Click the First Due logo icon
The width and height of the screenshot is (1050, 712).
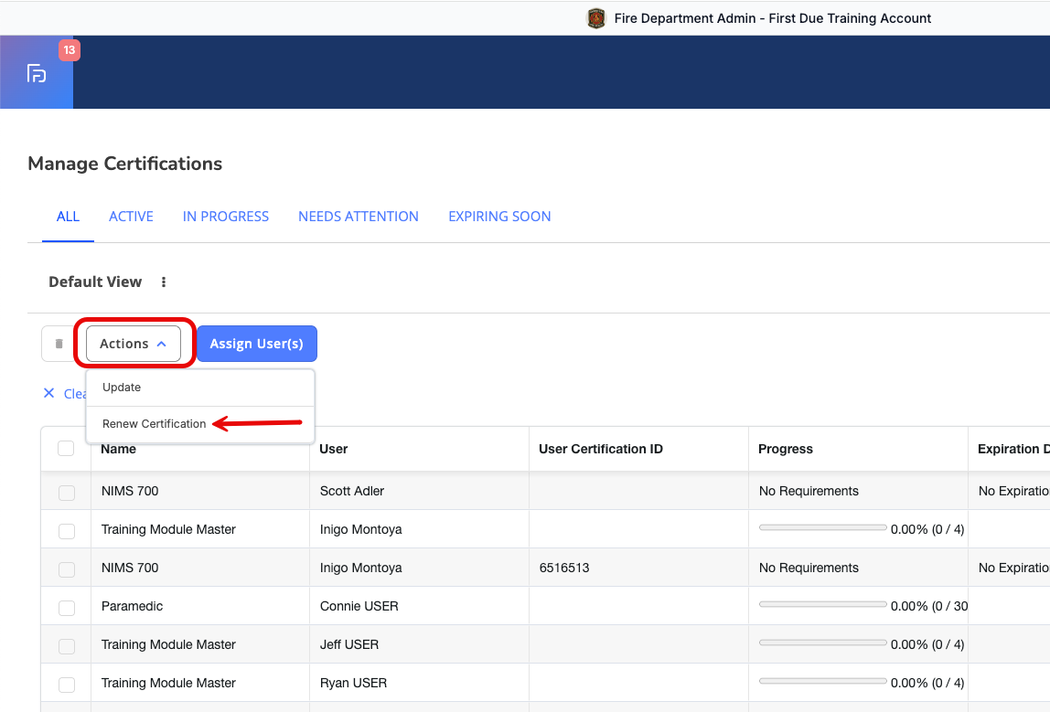tap(37, 73)
